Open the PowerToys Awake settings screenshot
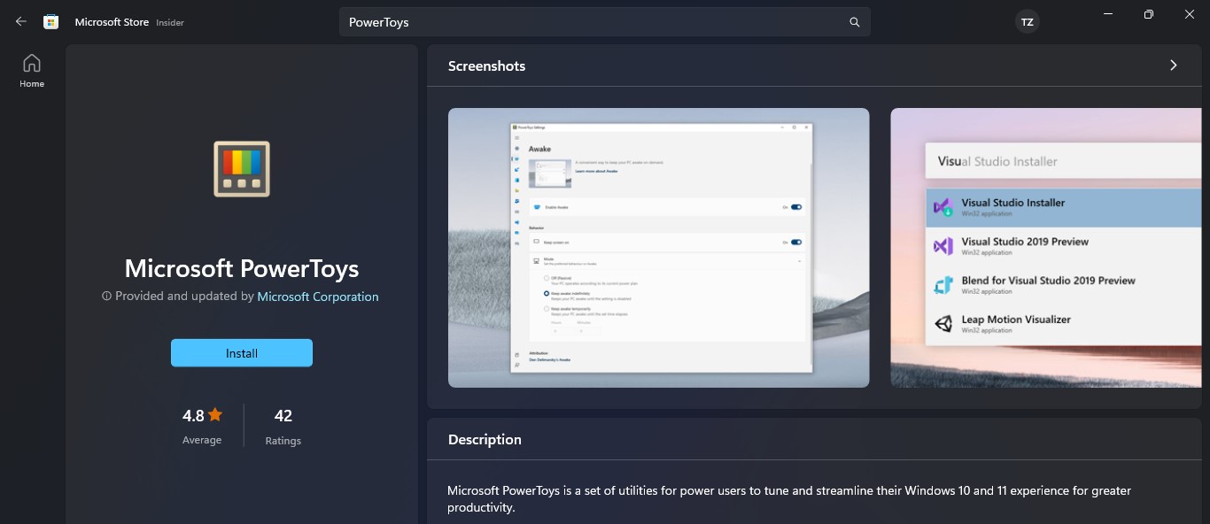Viewport: 1210px width, 524px height. coord(658,248)
